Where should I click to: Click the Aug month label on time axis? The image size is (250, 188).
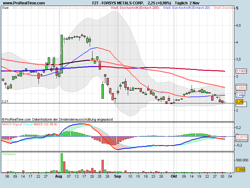tap(58, 176)
